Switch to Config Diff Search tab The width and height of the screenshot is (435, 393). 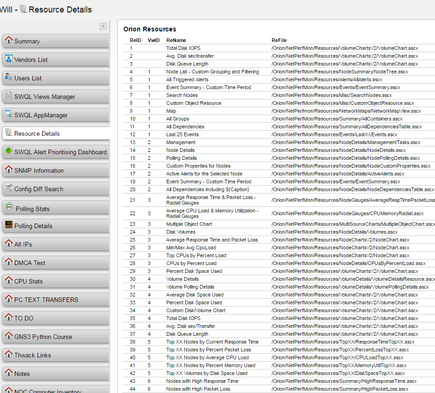56,189
